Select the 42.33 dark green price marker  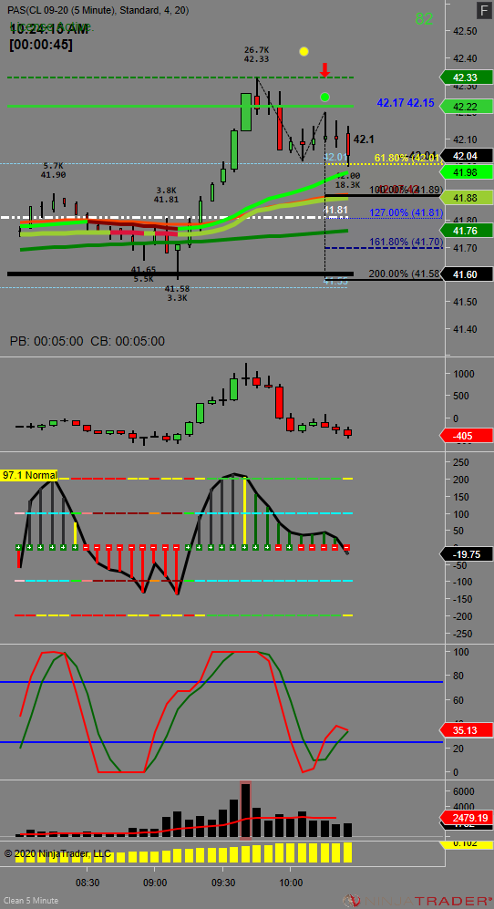(x=468, y=77)
